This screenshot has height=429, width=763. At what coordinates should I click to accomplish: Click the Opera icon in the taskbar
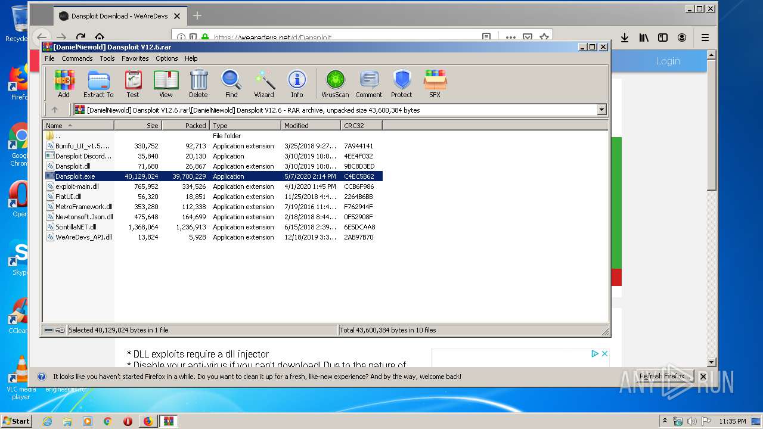coord(128,421)
